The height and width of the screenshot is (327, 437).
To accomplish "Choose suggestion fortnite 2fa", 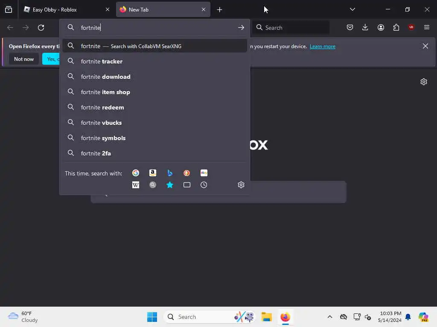I will pos(154,153).
